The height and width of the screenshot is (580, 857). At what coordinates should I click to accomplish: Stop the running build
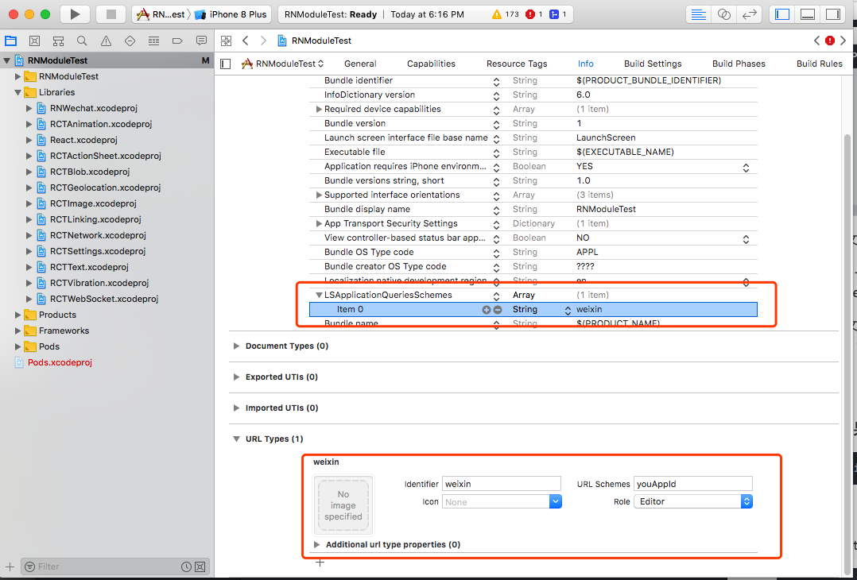(x=111, y=14)
